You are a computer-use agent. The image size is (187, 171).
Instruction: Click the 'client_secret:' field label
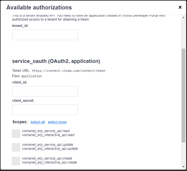(23, 100)
